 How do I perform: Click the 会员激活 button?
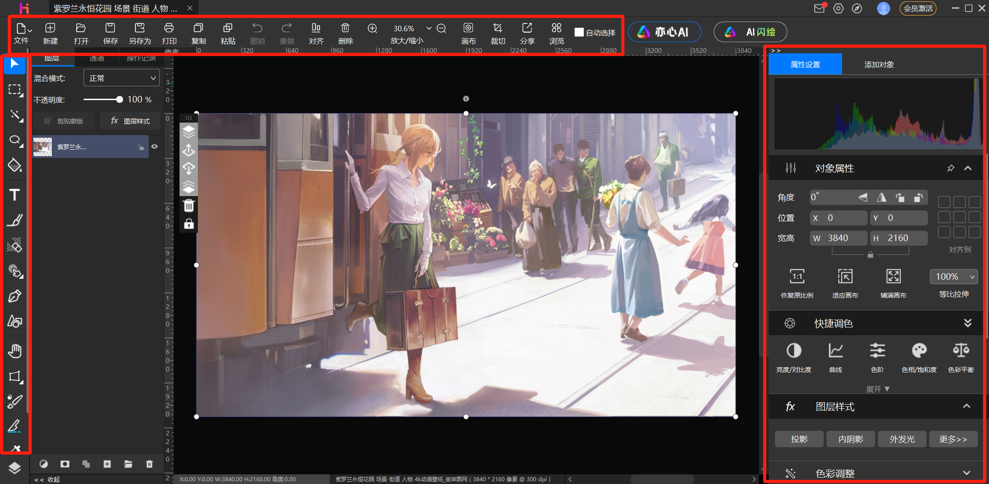(918, 8)
